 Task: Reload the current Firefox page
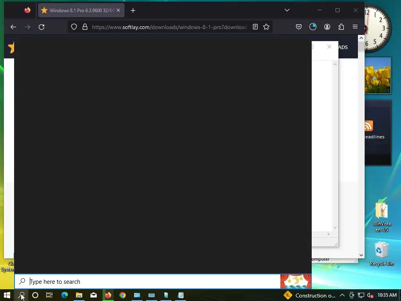tap(42, 27)
